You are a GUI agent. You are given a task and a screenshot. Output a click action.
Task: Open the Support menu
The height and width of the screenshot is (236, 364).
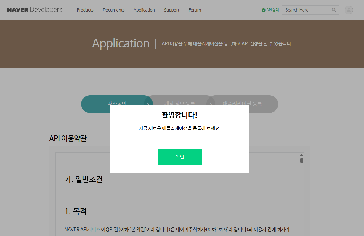(x=171, y=10)
